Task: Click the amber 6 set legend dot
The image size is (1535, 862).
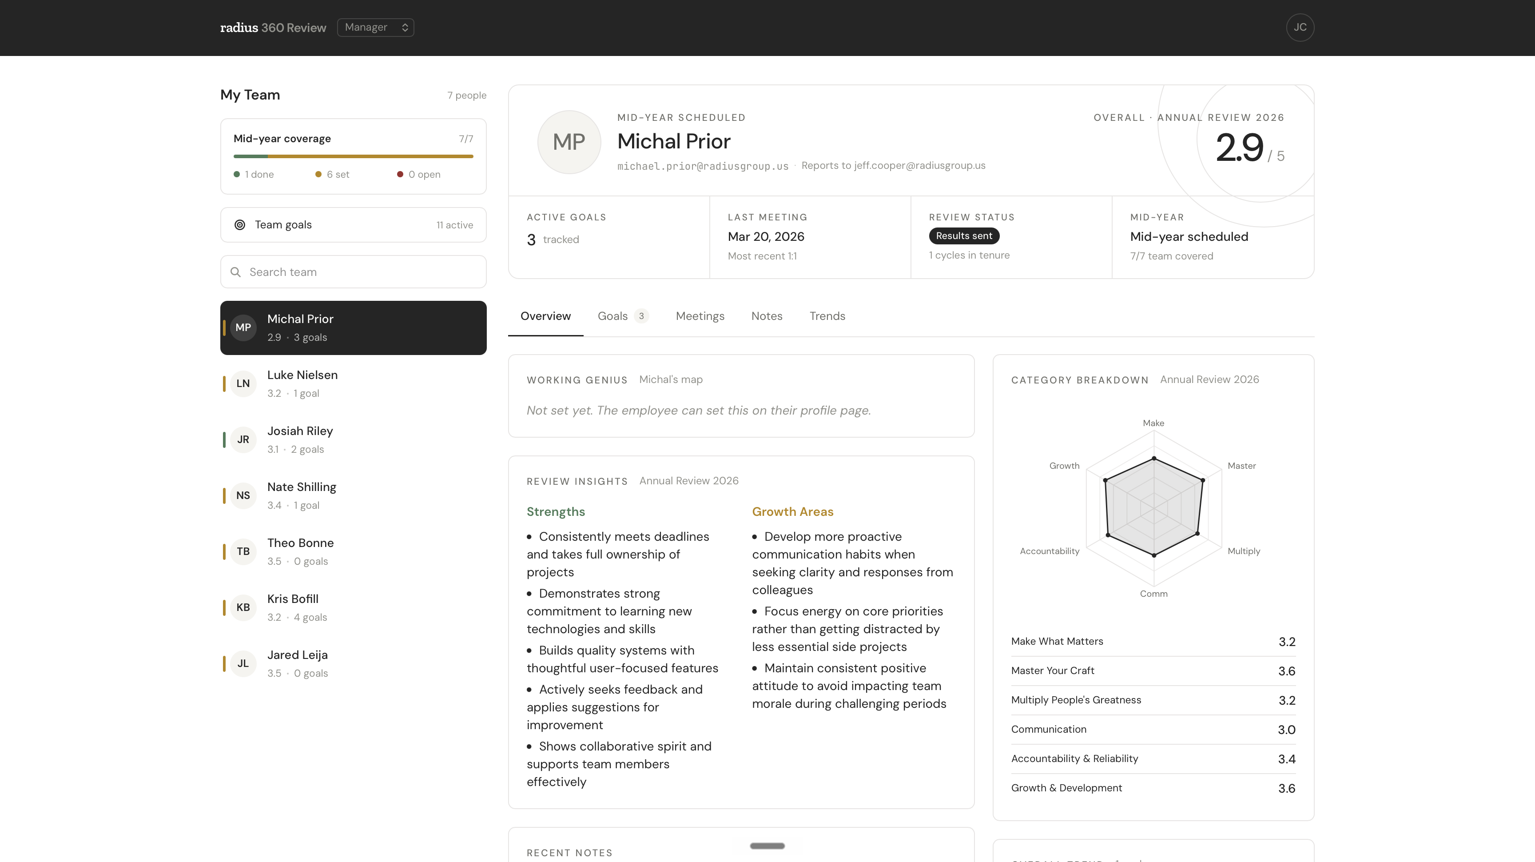Action: pos(318,174)
